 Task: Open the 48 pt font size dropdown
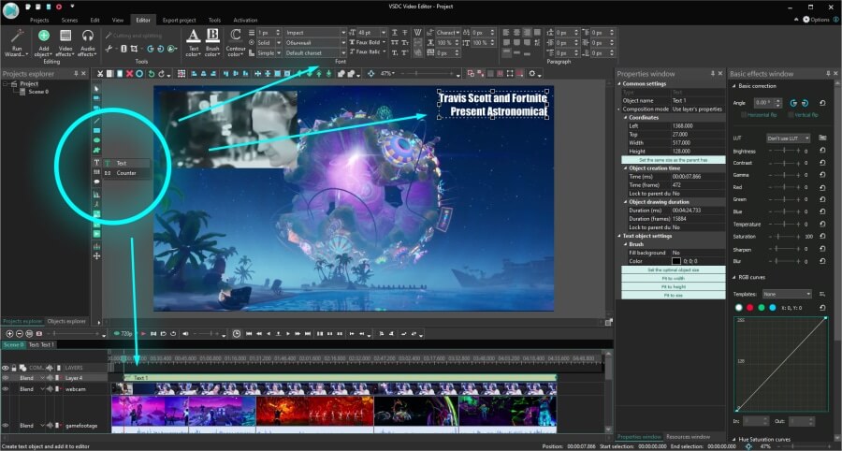[371, 32]
